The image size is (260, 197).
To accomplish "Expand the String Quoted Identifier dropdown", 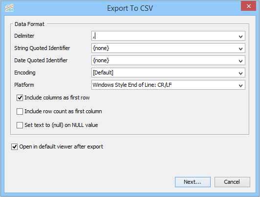I will tap(240, 49).
